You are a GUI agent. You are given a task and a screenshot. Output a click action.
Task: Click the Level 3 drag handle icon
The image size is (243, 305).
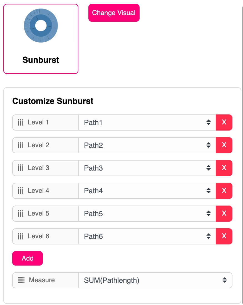21,168
